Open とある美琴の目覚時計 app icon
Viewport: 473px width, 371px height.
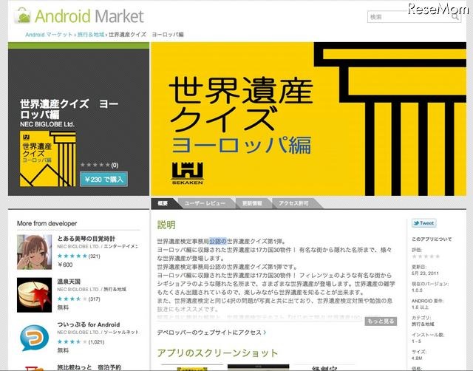pos(35,252)
